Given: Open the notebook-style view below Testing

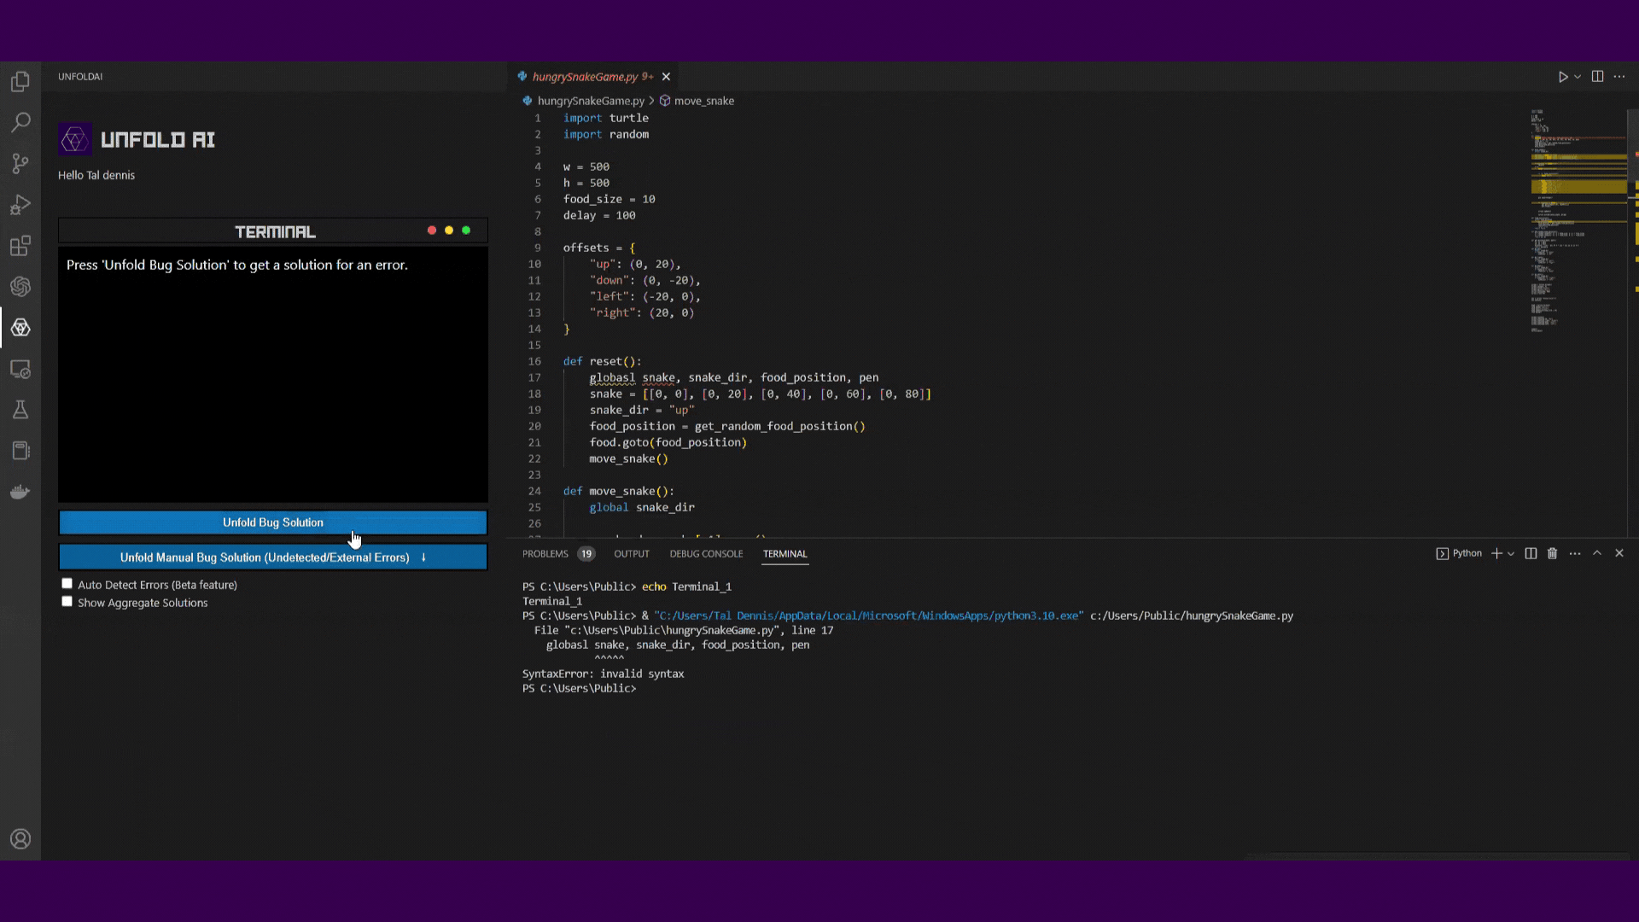Looking at the screenshot, I should click(x=20, y=451).
